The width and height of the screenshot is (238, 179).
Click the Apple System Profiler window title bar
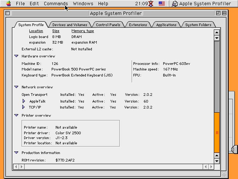pyautogui.click(x=116, y=13)
